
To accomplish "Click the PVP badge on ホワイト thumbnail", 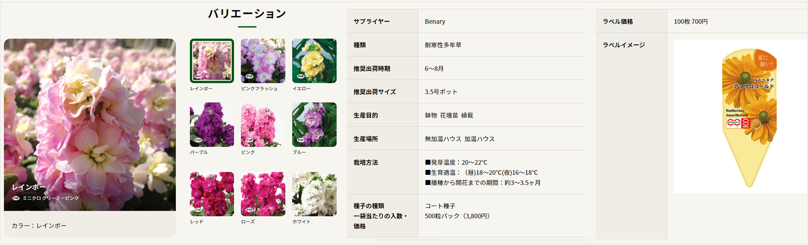I will 301,210.
